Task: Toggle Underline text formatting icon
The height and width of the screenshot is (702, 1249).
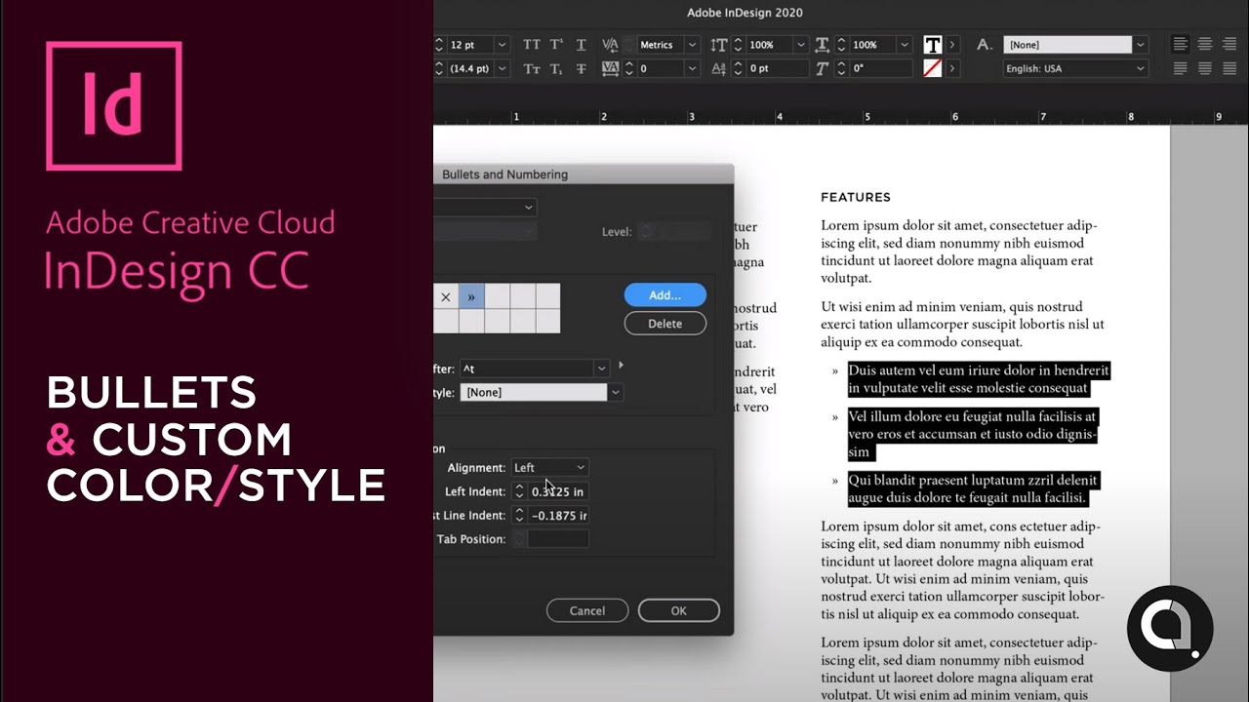Action: click(x=582, y=45)
